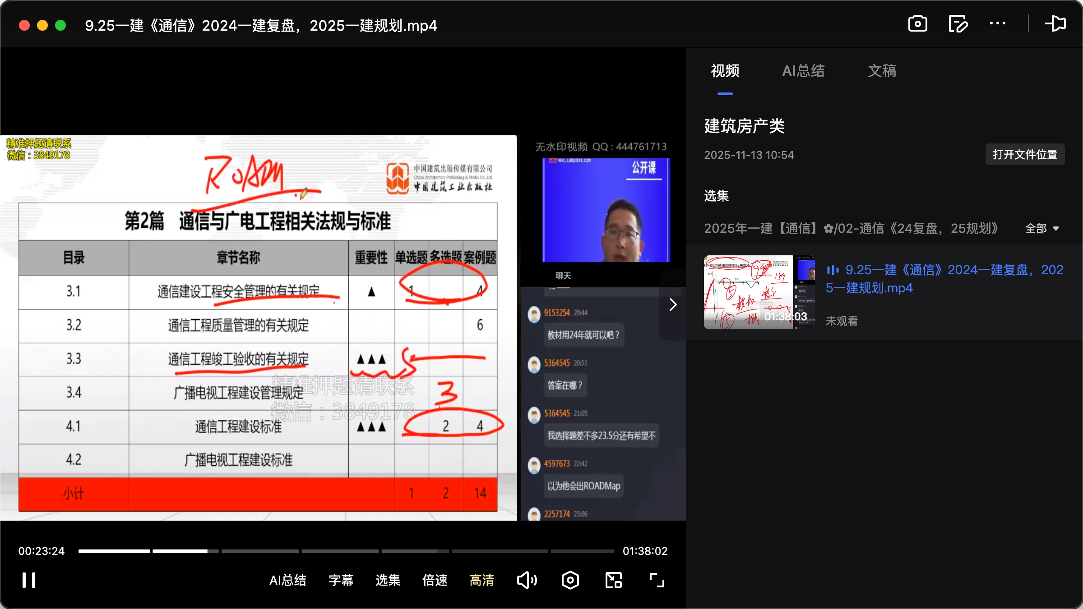Image resolution: width=1083 pixels, height=609 pixels.
Task: Mute the volume with the speaker icon
Action: click(x=527, y=580)
